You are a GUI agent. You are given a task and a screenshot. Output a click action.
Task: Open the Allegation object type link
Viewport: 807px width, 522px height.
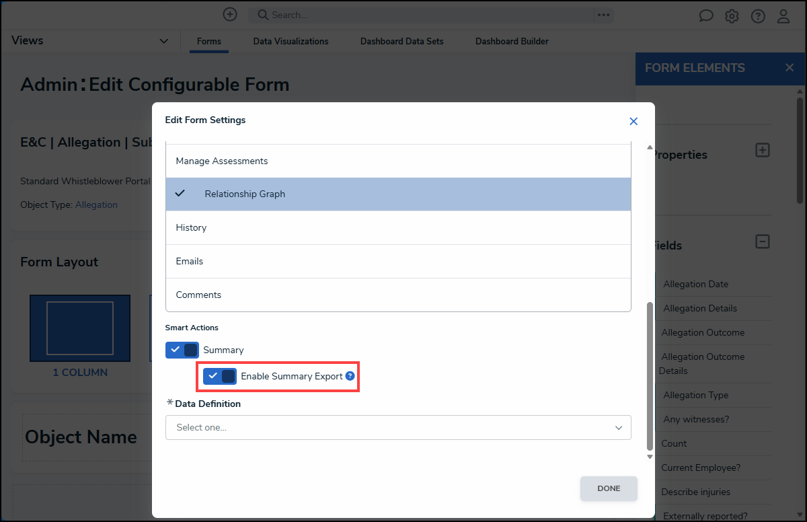click(96, 204)
